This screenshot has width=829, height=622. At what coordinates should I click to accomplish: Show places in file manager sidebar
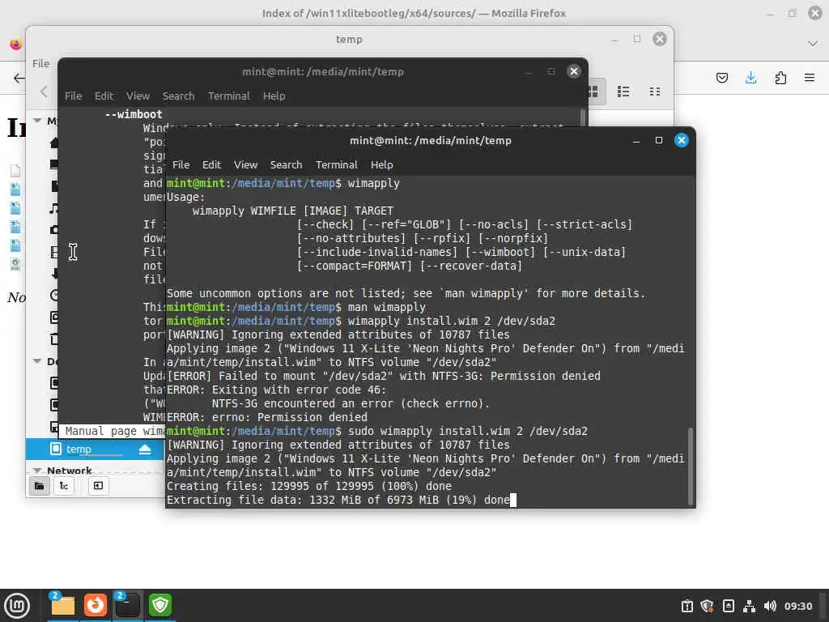[39, 486]
